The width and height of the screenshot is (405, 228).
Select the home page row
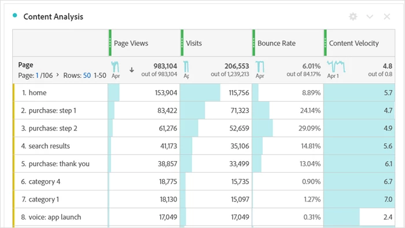[x=204, y=92]
